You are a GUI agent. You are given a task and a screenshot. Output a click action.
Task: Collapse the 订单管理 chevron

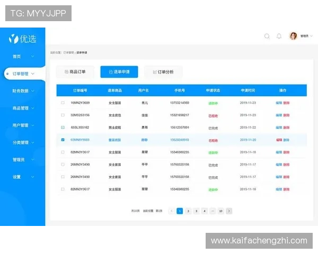33,74
